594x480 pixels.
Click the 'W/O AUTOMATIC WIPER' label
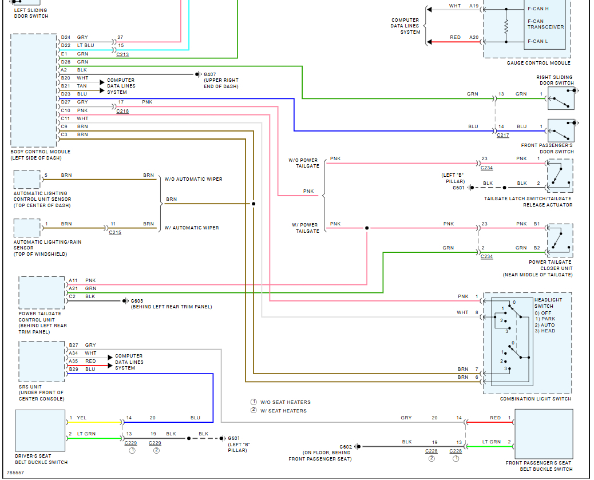click(x=193, y=179)
